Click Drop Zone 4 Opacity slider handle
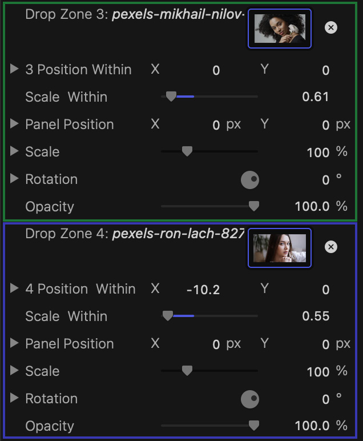363x441 pixels. pyautogui.click(x=254, y=425)
